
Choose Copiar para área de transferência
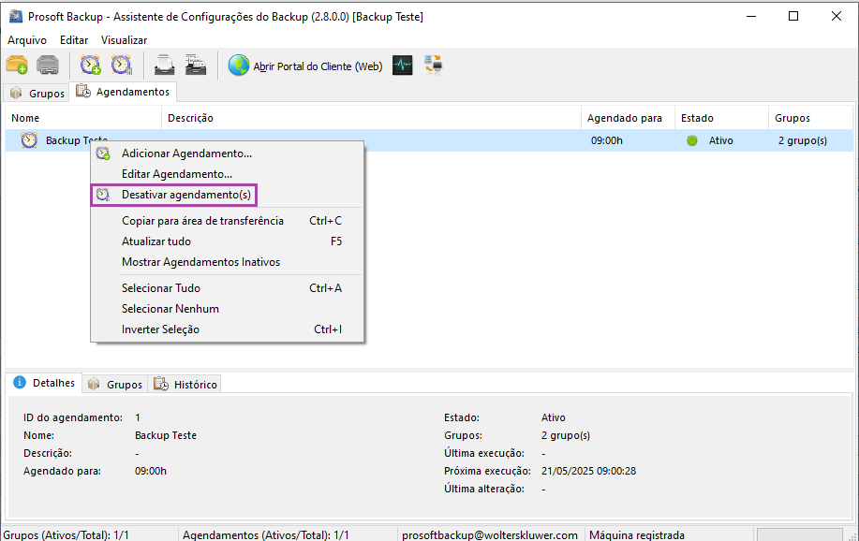click(227, 221)
